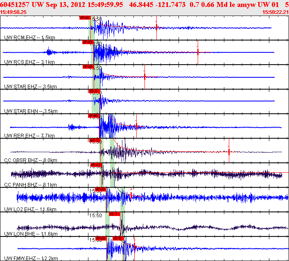The width and height of the screenshot is (289, 261).
Task: Select the iPc1 pick flag on PANH BHZ
Action: 96,165
